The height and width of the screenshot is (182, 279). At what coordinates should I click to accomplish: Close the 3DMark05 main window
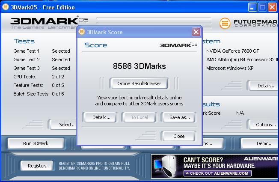click(272, 7)
